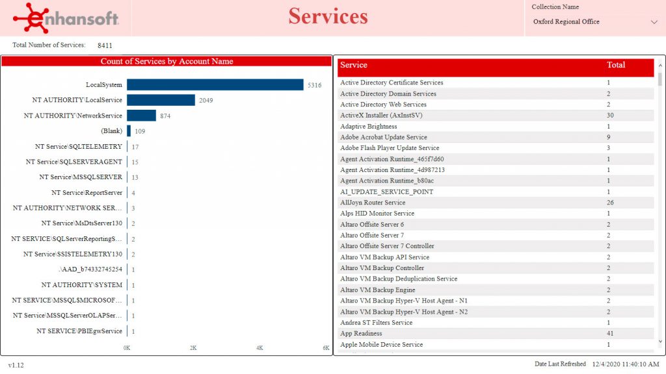Click the v1.12 version label
666x374 pixels.
pyautogui.click(x=16, y=365)
